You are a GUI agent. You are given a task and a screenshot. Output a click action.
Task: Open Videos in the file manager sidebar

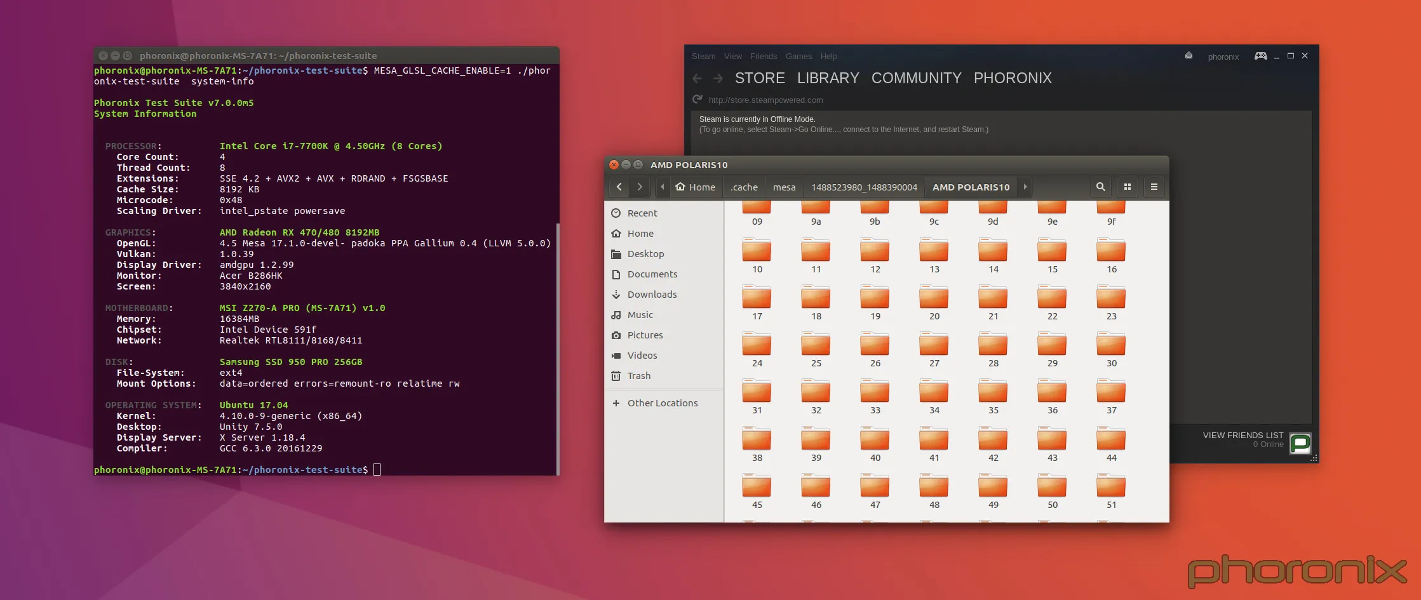(664, 356)
